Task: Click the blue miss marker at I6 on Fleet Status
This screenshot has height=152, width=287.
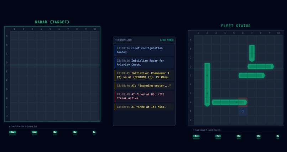Action: [x=243, y=111]
